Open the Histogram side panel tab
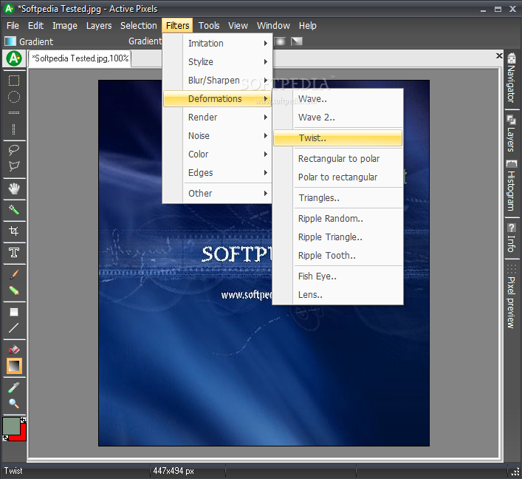 [512, 186]
